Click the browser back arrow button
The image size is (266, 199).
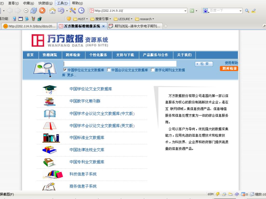tap(10, 11)
